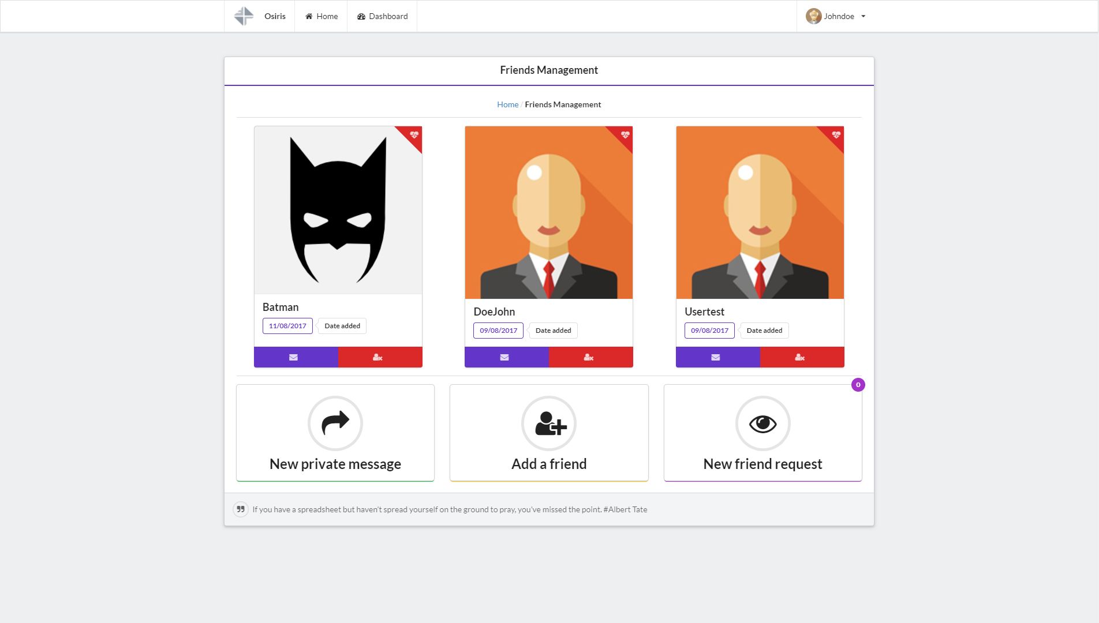Open New private message
Image resolution: width=1099 pixels, height=623 pixels.
[335, 433]
